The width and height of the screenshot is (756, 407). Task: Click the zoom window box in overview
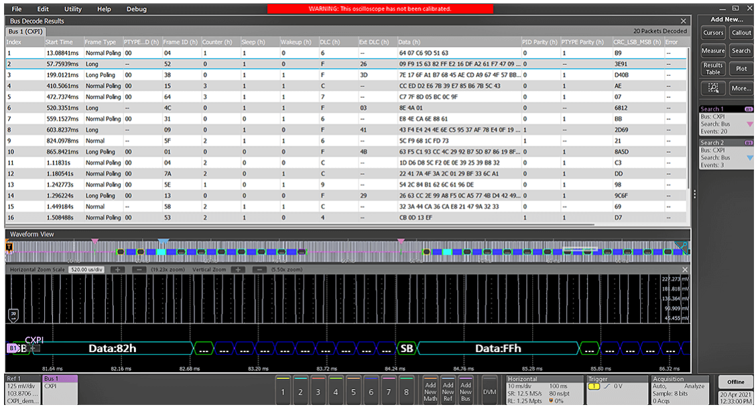[580, 249]
